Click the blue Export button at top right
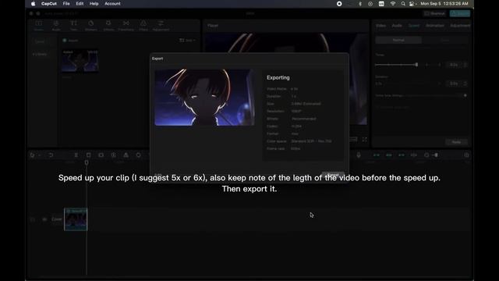This screenshot has height=281, width=499. [460, 13]
